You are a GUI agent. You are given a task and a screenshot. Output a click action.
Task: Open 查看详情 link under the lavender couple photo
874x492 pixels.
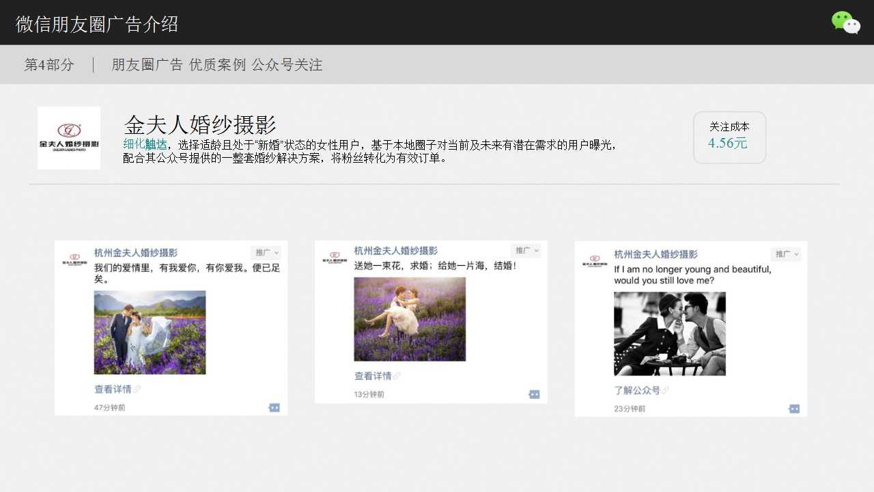tap(113, 389)
